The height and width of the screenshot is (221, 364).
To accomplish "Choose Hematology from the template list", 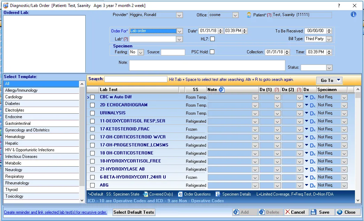I will click(x=15, y=137).
